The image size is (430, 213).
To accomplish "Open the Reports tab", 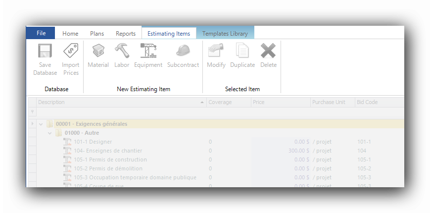I will [126, 34].
